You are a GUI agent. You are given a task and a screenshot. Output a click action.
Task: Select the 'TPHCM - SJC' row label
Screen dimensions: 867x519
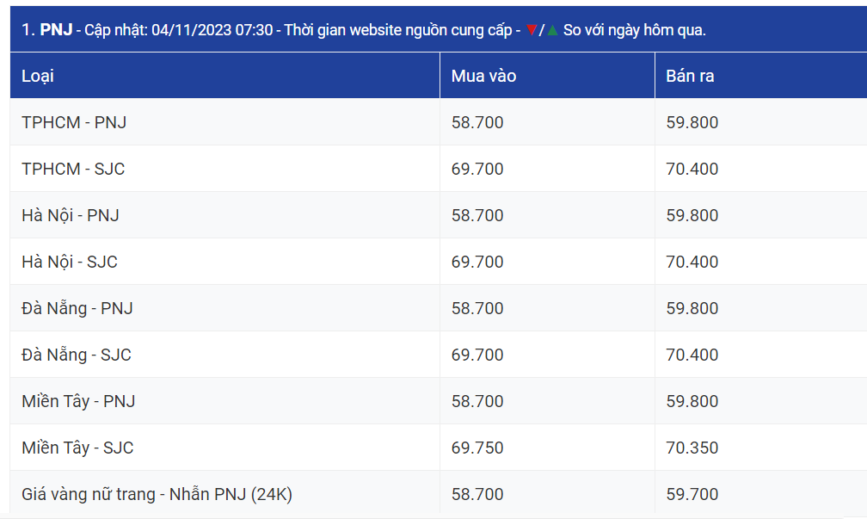[x=73, y=169]
